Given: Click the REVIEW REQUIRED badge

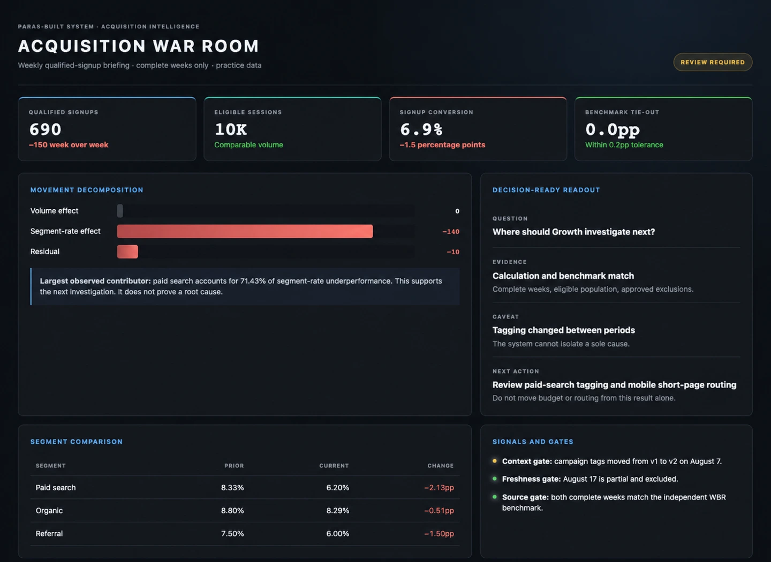Looking at the screenshot, I should 713,62.
